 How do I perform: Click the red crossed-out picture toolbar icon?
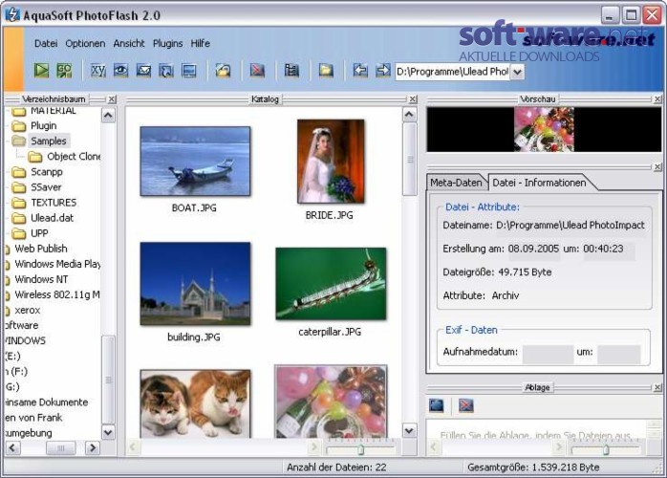click(x=257, y=70)
